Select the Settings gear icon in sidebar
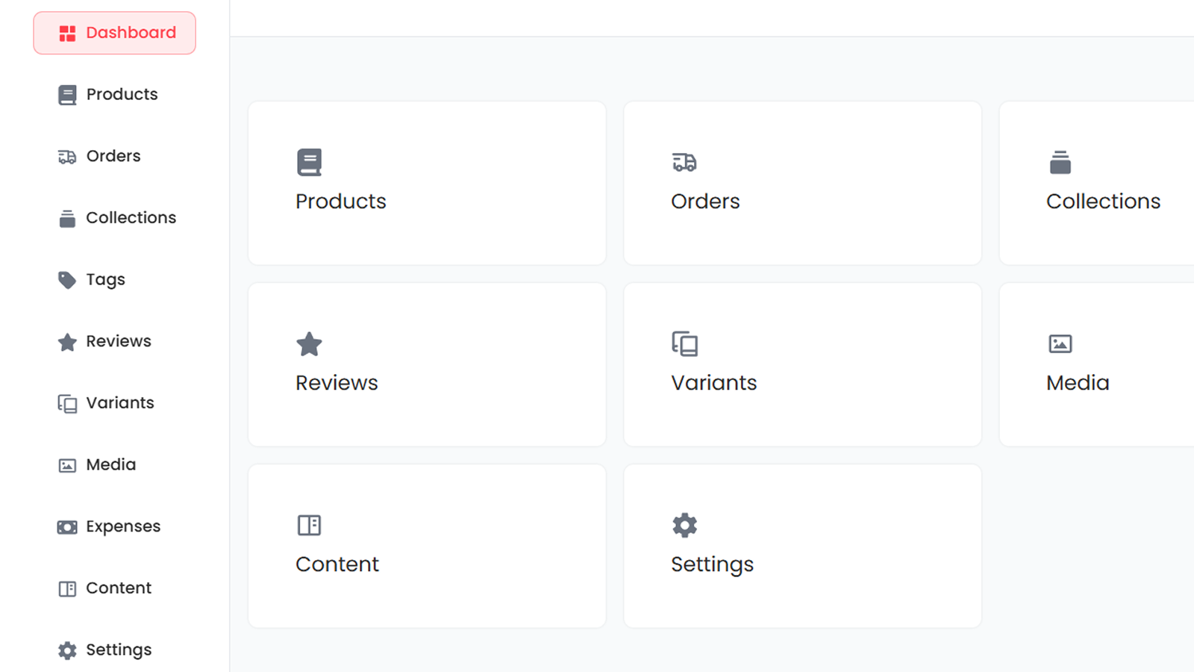Image resolution: width=1194 pixels, height=672 pixels. pyautogui.click(x=67, y=650)
